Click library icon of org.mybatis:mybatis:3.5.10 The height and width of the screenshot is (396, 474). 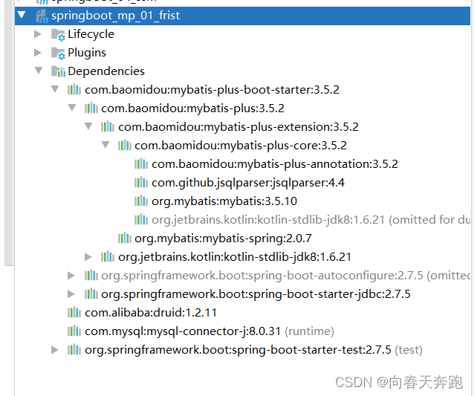click(x=141, y=201)
